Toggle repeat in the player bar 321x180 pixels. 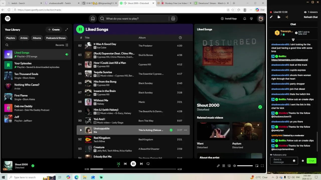148,164
